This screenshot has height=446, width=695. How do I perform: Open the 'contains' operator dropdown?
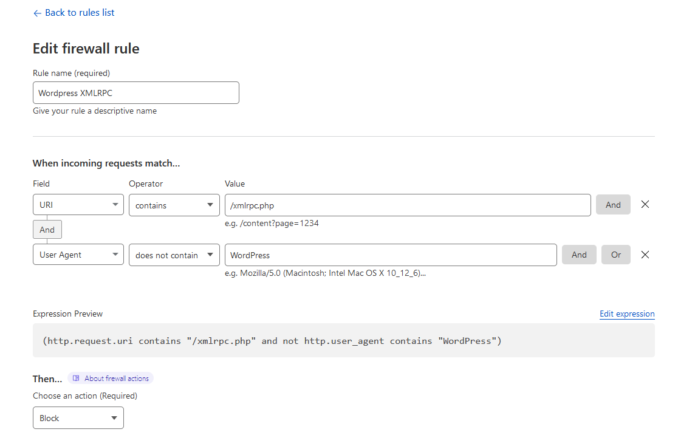[x=174, y=205]
